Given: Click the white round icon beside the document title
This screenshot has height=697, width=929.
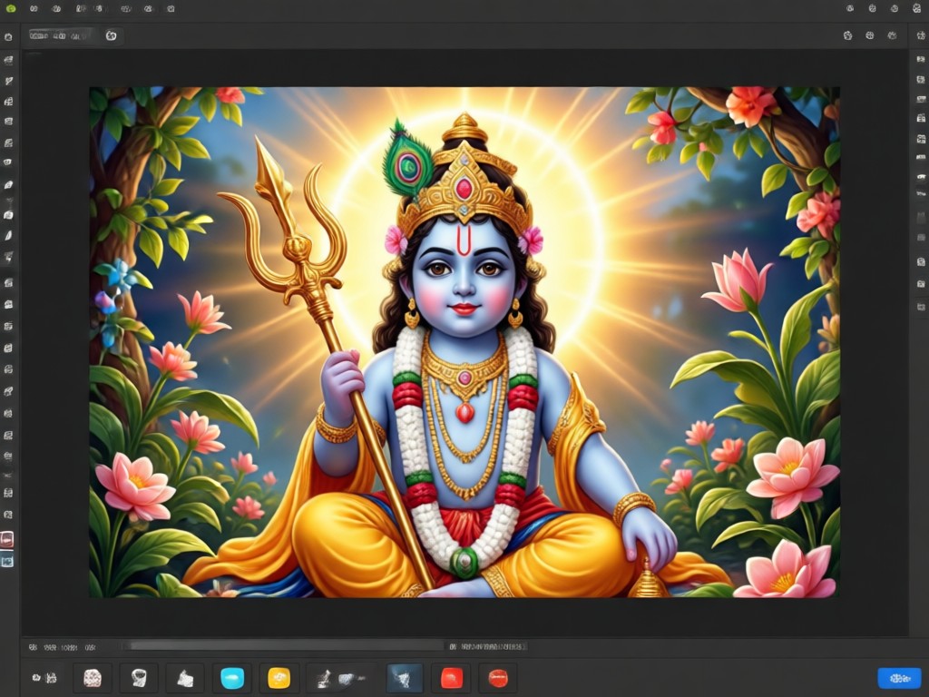Looking at the screenshot, I should click(x=111, y=35).
